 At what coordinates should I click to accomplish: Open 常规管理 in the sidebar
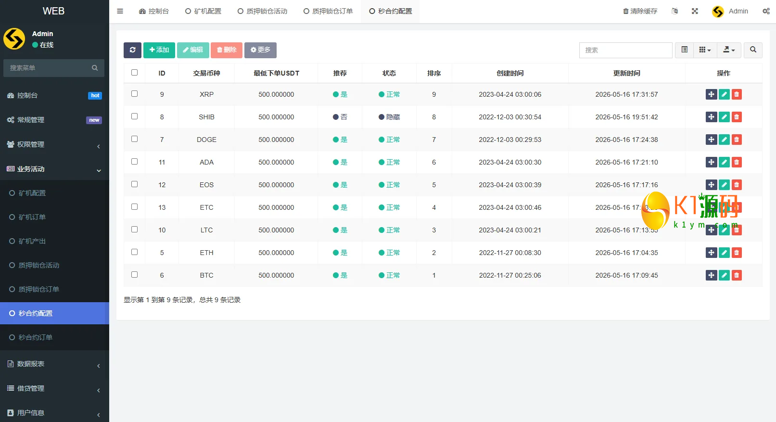[x=54, y=120]
